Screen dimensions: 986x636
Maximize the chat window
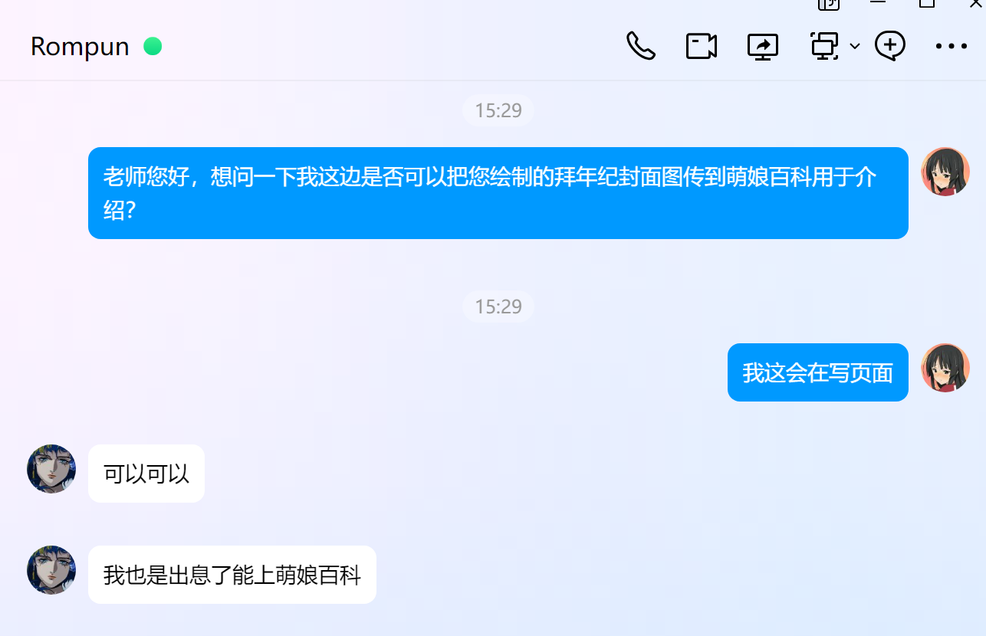[x=927, y=3]
